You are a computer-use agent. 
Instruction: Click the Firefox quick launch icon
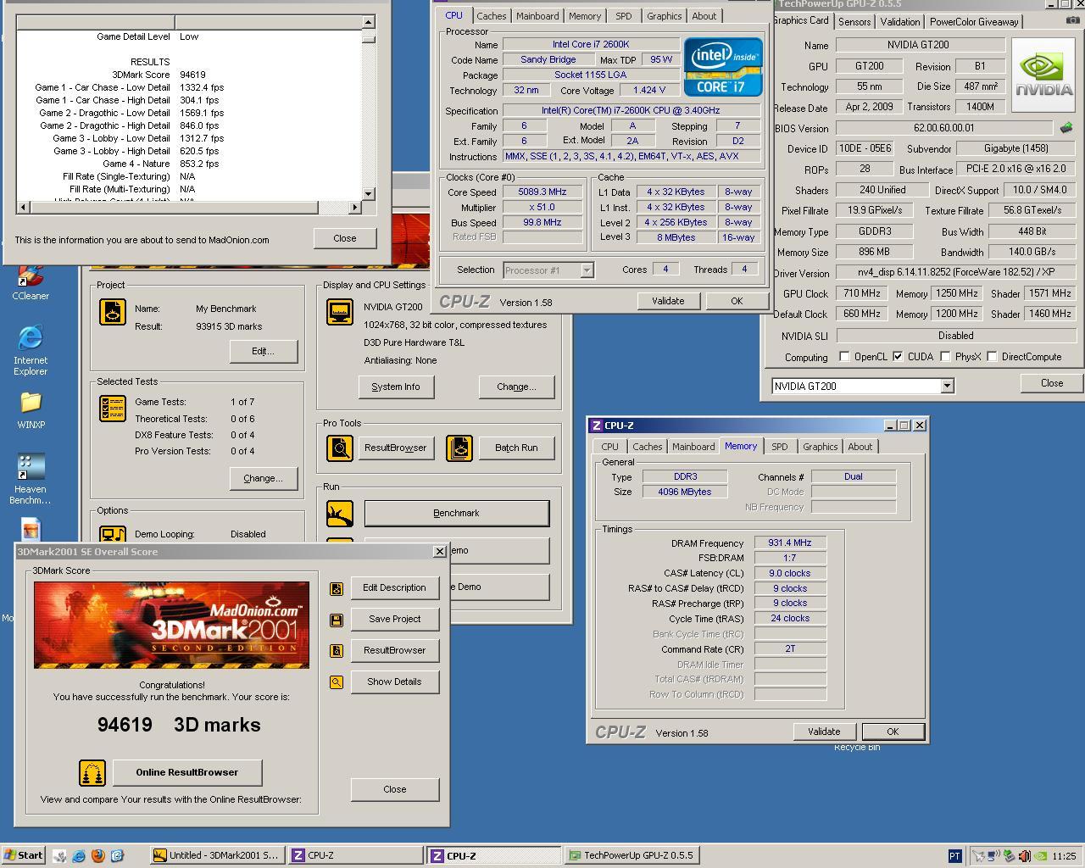coord(98,855)
